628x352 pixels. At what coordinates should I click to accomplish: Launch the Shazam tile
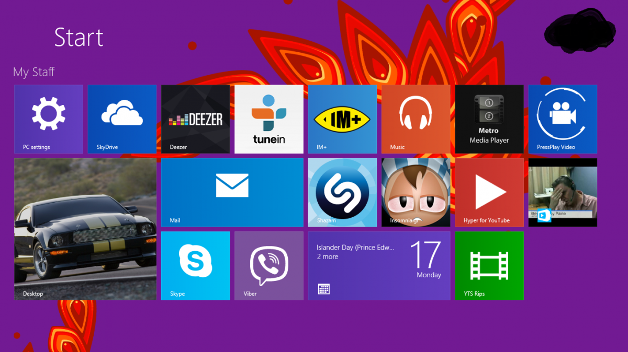pyautogui.click(x=342, y=193)
